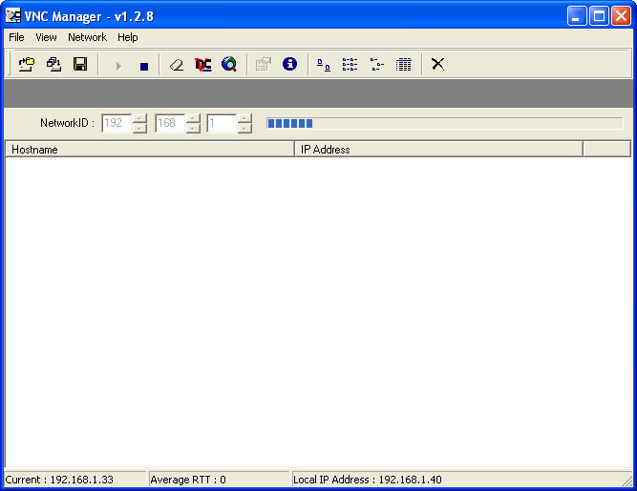Image resolution: width=637 pixels, height=491 pixels.
Task: Close the VNC Manager window
Action: [621, 16]
